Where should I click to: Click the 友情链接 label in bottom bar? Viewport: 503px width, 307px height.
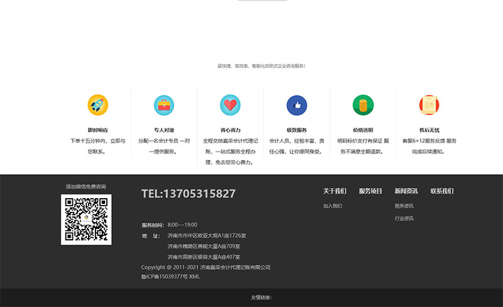(261, 298)
